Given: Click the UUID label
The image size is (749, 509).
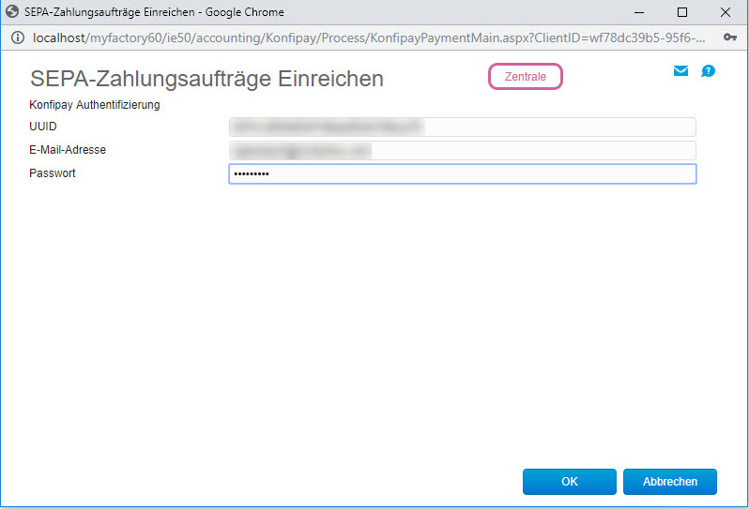Looking at the screenshot, I should (x=43, y=127).
